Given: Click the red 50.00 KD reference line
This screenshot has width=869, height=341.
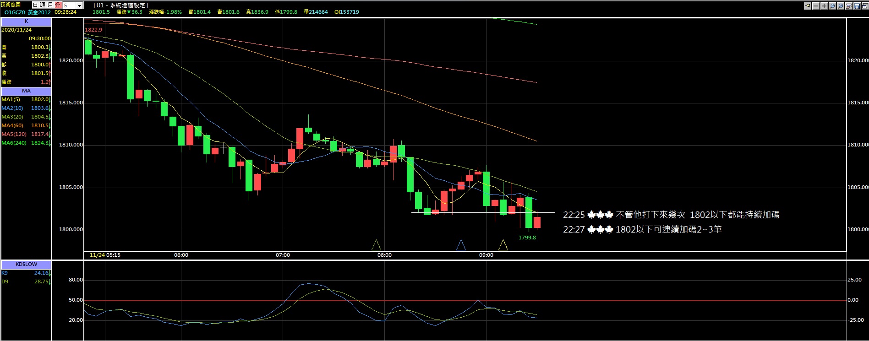Looking at the screenshot, I should pyautogui.click(x=465, y=301).
